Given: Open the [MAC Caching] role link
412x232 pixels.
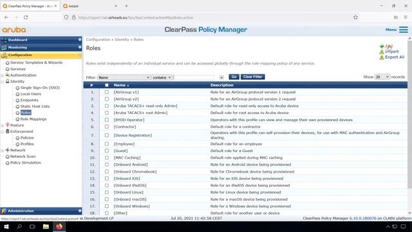Looking at the screenshot, I should (x=127, y=157).
